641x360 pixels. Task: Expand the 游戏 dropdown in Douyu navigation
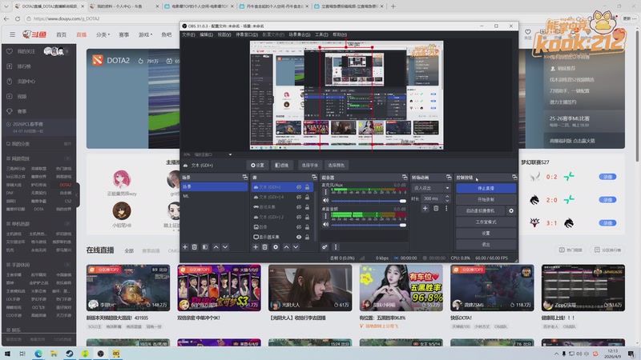click(x=145, y=34)
